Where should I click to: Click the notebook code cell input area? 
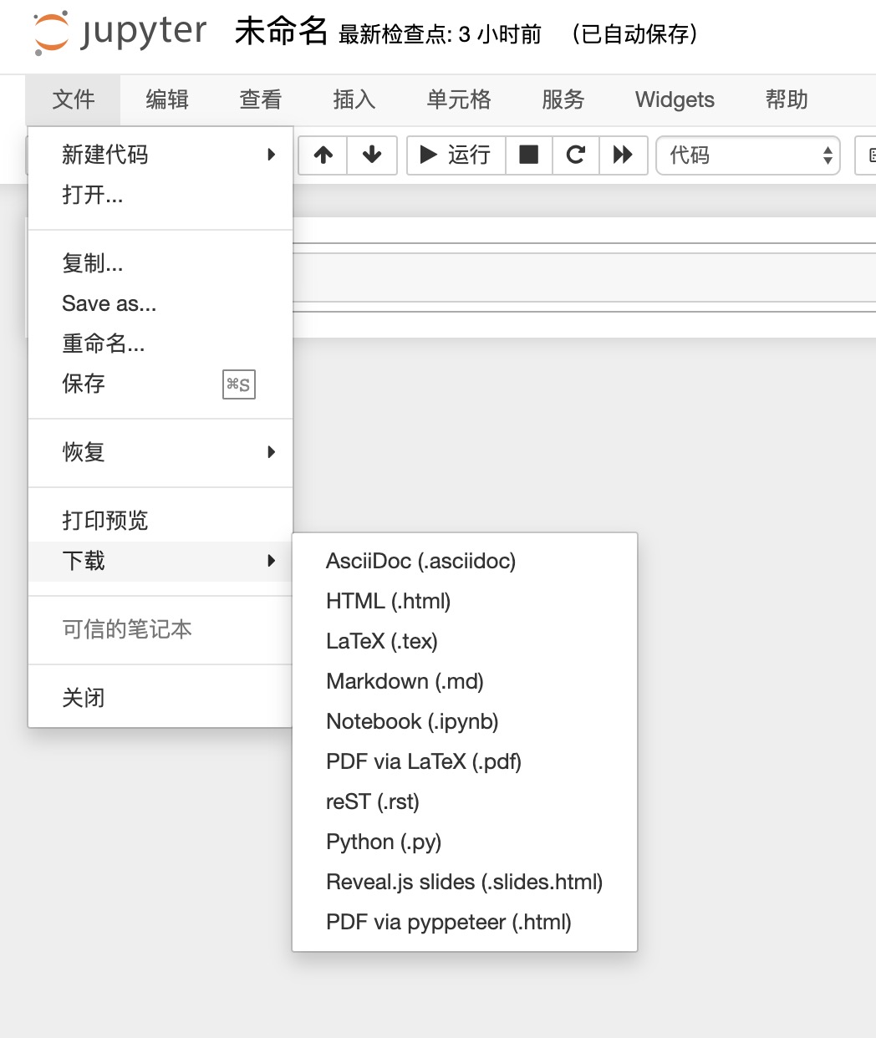(584, 277)
